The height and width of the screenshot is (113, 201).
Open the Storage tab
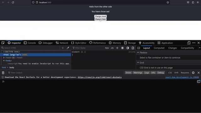[130, 43]
